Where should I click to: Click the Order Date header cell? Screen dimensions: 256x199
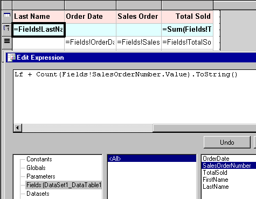pyautogui.click(x=91, y=17)
